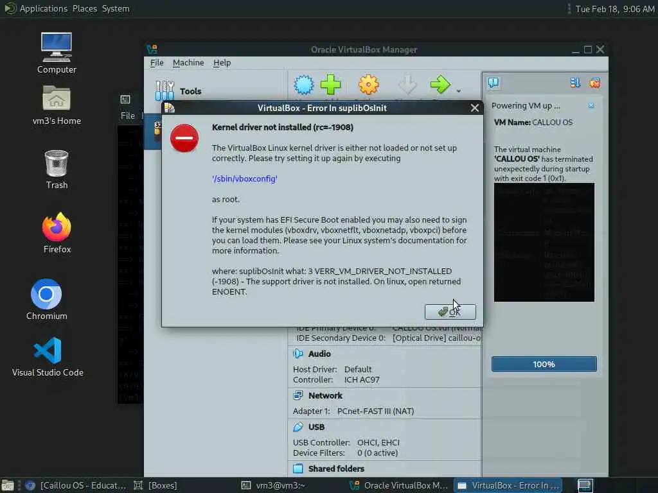Viewport: 658px width, 493px height.
Task: Open the Trash desktop icon
Action: click(57, 169)
